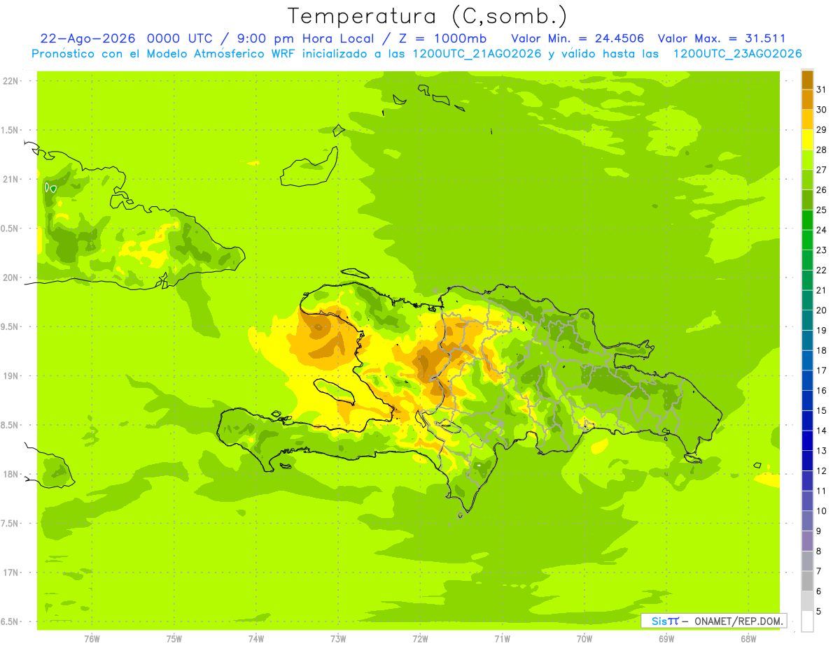The image size is (840, 648).
Task: Click the yellow legend swatch between 28 and 29
Action: pyautogui.click(x=807, y=140)
